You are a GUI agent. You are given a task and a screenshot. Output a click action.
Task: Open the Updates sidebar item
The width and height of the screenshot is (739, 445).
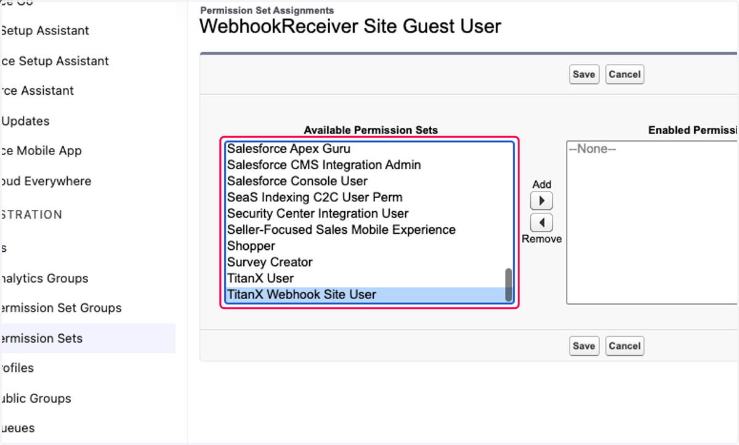(25, 121)
